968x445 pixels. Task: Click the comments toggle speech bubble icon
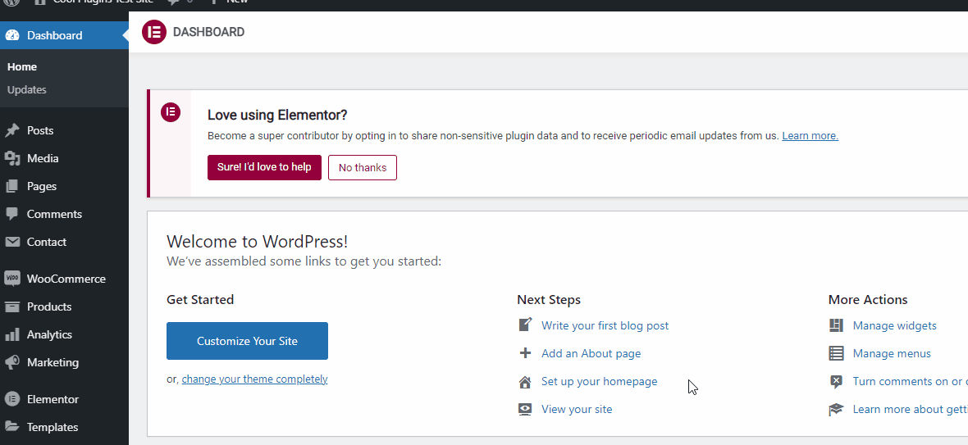point(836,382)
